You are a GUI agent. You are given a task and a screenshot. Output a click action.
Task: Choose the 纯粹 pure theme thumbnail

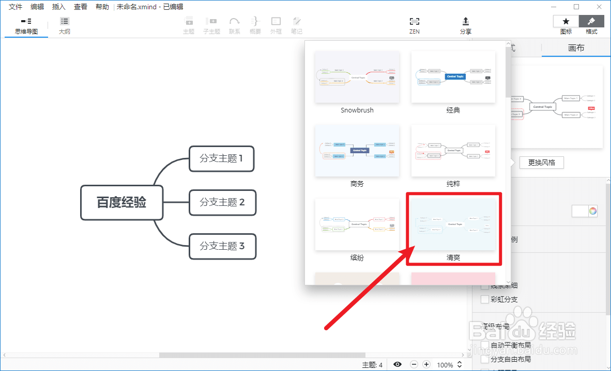(453, 151)
